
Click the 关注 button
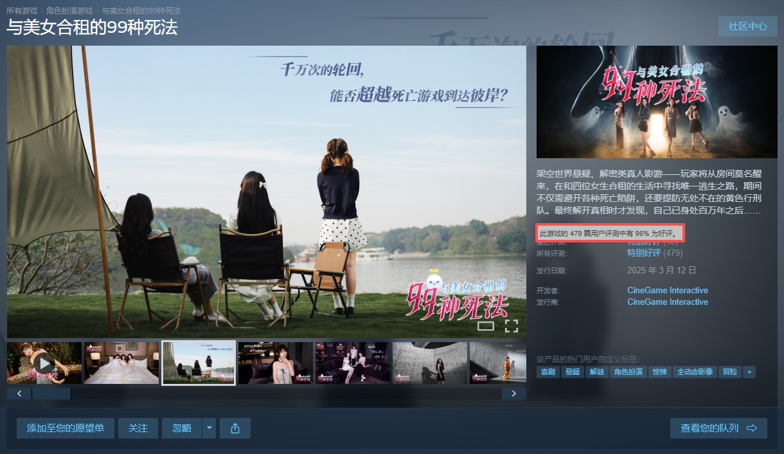click(x=138, y=428)
